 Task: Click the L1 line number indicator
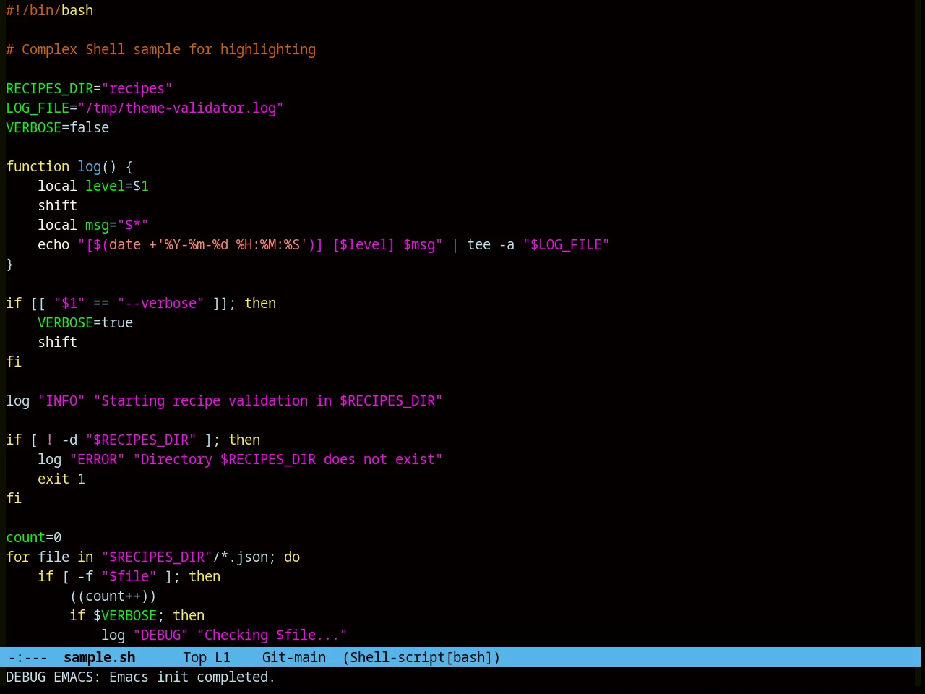(x=222, y=657)
